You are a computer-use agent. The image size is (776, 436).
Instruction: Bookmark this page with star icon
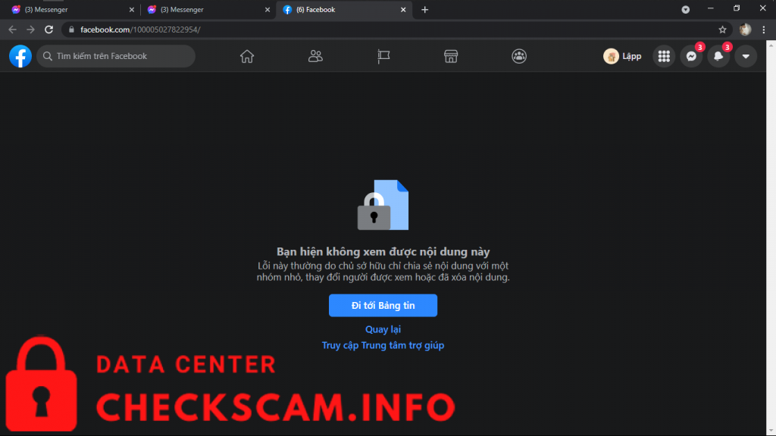pyautogui.click(x=722, y=30)
